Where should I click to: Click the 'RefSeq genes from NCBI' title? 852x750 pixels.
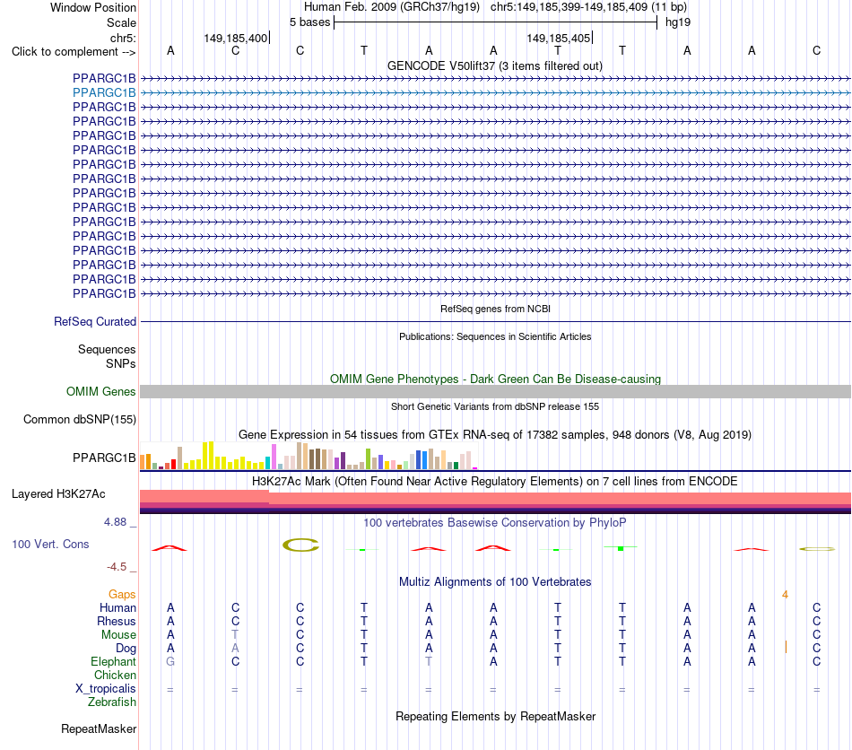tap(496, 309)
